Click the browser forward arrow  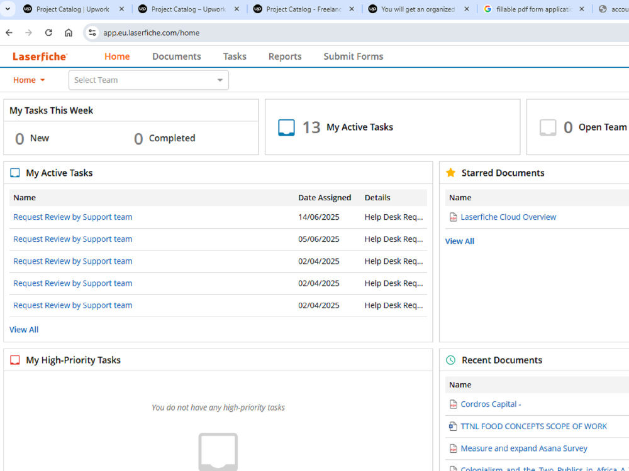point(28,33)
